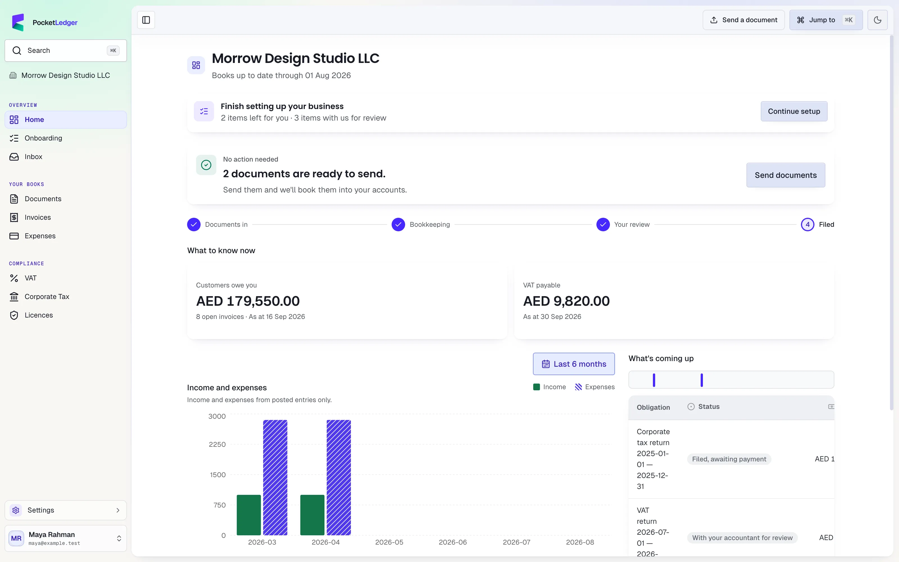The width and height of the screenshot is (899, 562).
Task: Click the Status column header
Action: (703, 407)
